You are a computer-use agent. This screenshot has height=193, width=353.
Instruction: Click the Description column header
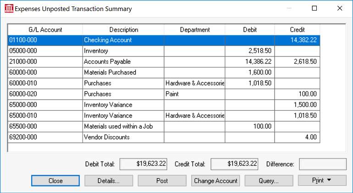tap(123, 29)
